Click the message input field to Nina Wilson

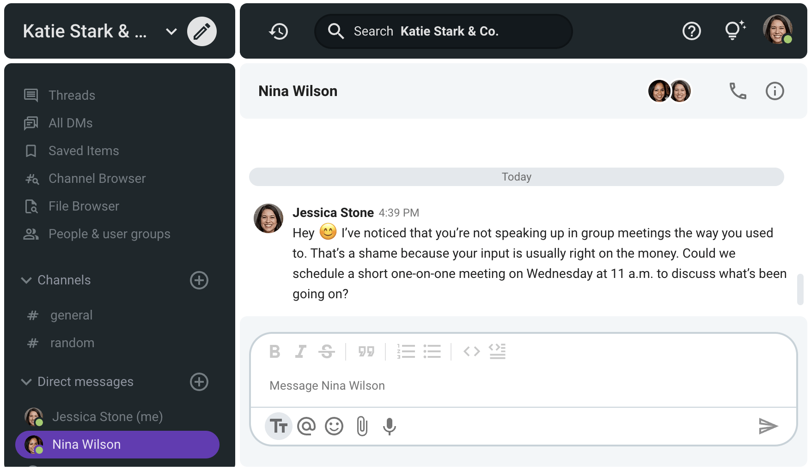462,385
